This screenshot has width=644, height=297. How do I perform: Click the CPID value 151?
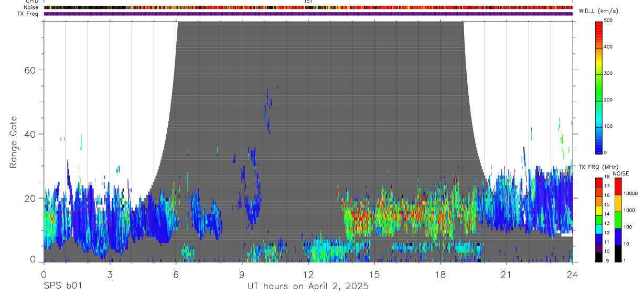(308, 2)
